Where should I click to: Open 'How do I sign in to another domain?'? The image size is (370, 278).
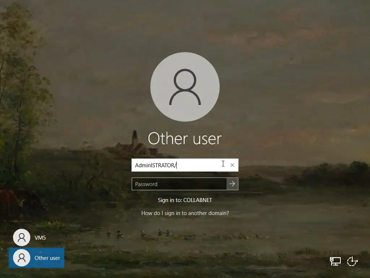185,213
